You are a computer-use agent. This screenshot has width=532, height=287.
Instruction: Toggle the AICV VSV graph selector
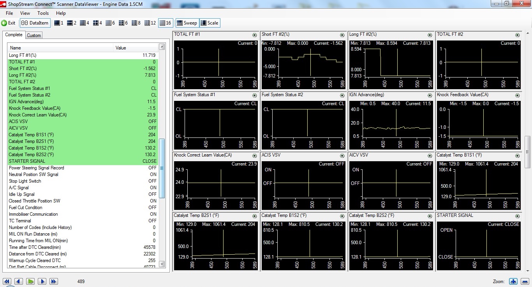[430, 156]
